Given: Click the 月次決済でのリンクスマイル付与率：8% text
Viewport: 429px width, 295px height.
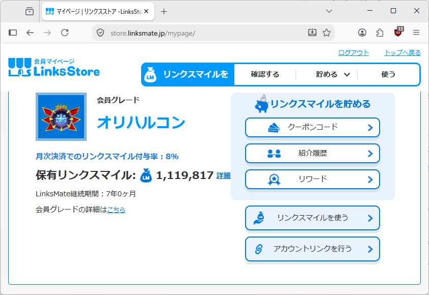Looking at the screenshot, I should (107, 156).
